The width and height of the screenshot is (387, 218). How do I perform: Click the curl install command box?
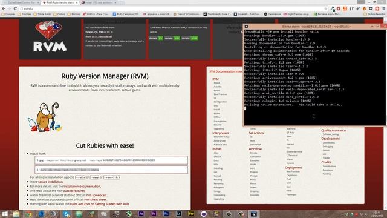(x=111, y=170)
